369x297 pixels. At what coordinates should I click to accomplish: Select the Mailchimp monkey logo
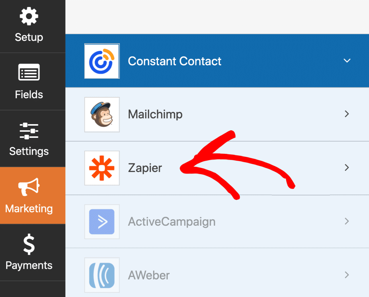click(x=102, y=115)
